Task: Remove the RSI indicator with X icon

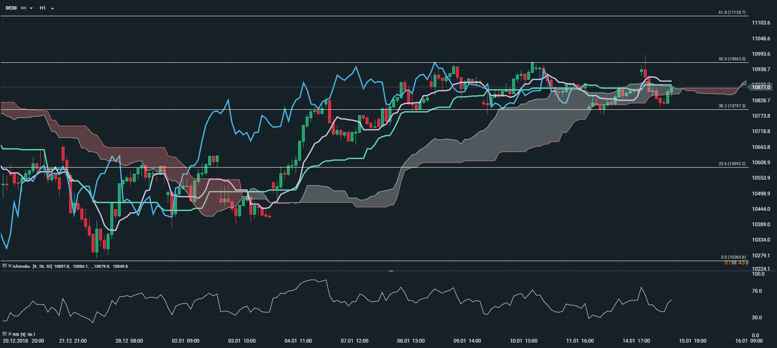Action: point(10,334)
